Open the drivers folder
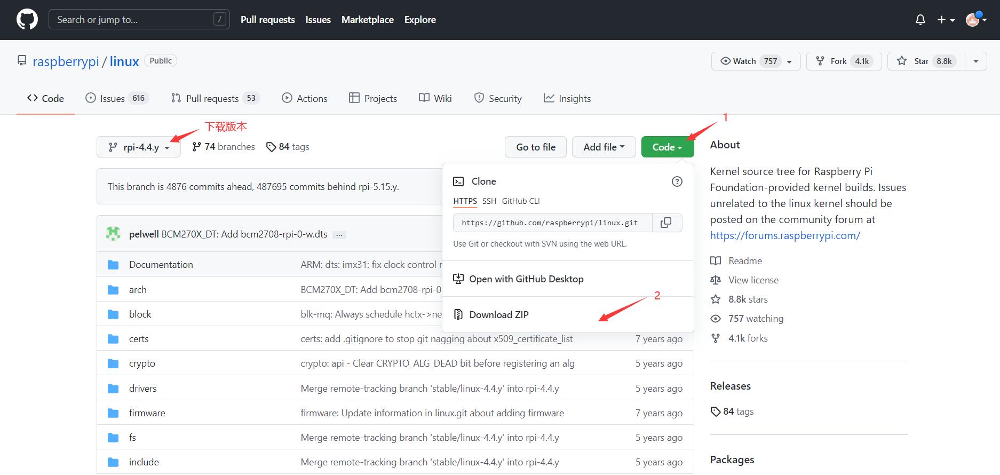The width and height of the screenshot is (1000, 475). click(143, 389)
